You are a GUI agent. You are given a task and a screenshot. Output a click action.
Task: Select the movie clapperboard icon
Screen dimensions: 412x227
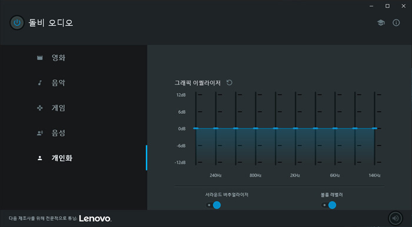click(x=39, y=57)
